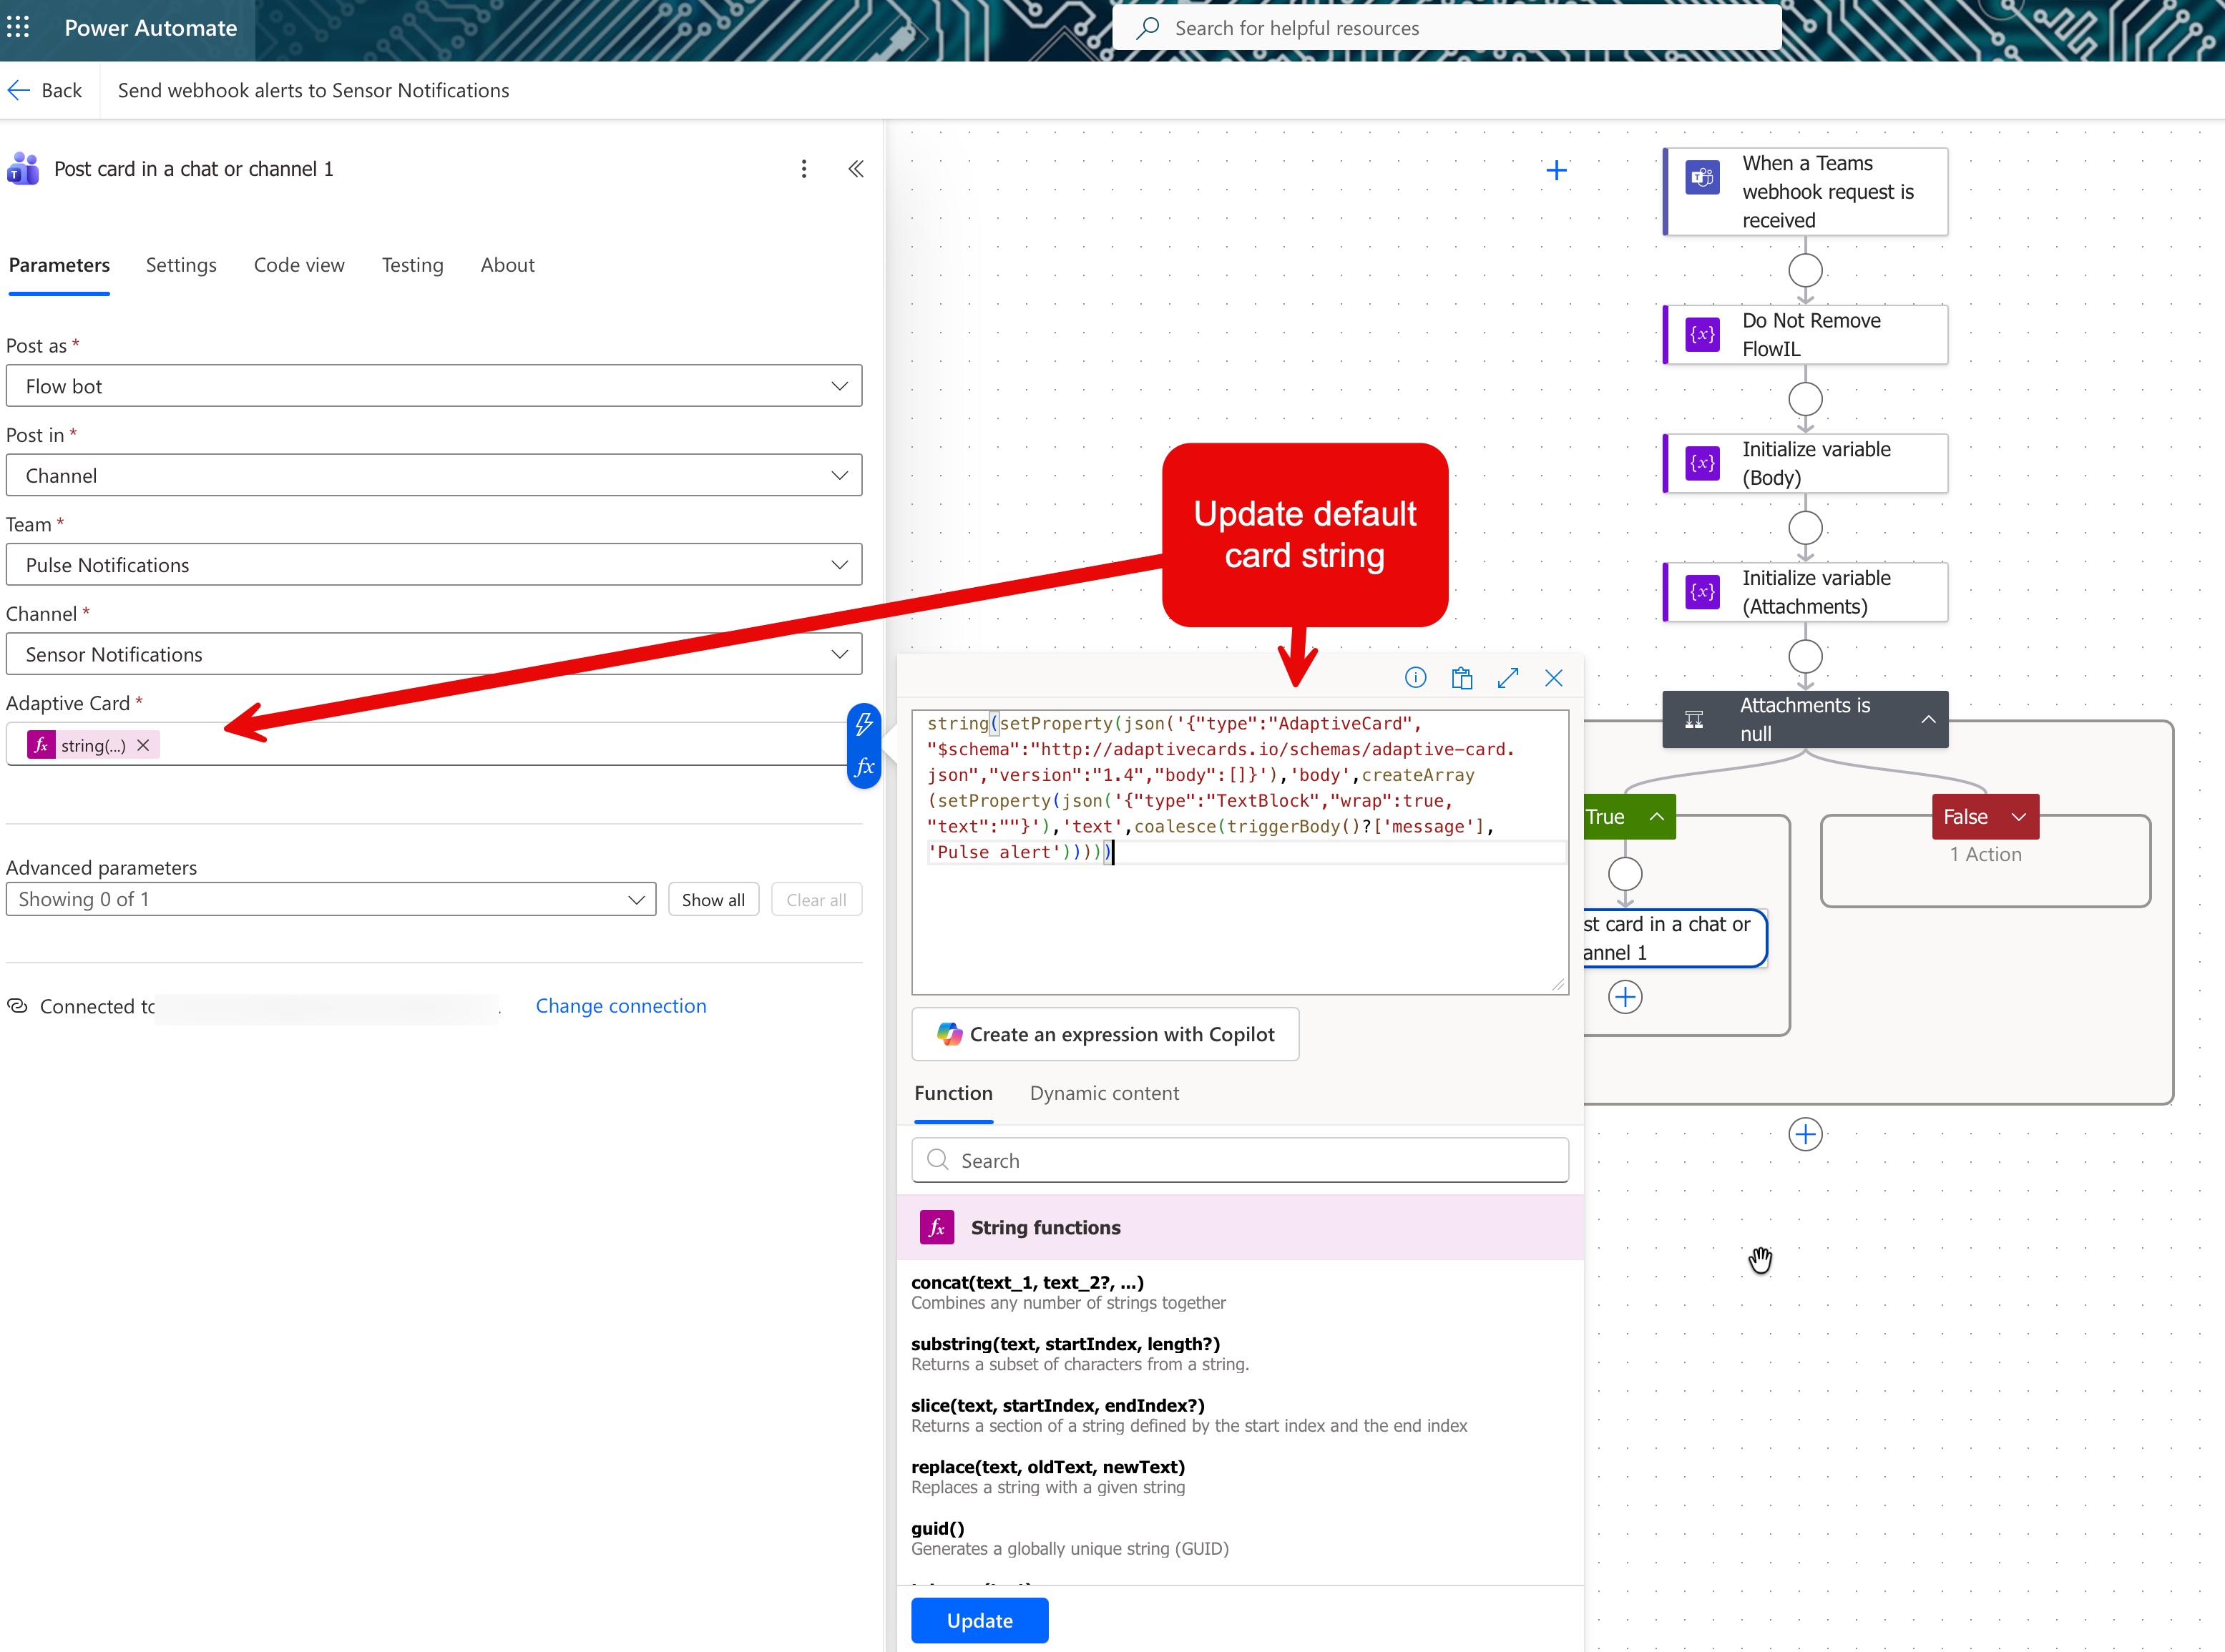Viewport: 2225px width, 1652px height.
Task: Select the When a Teams webhook request node
Action: coord(1806,192)
